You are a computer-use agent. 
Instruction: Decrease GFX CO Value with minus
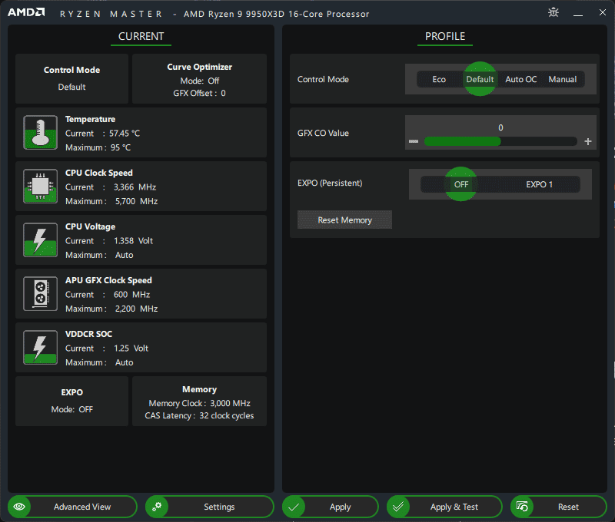pos(414,141)
